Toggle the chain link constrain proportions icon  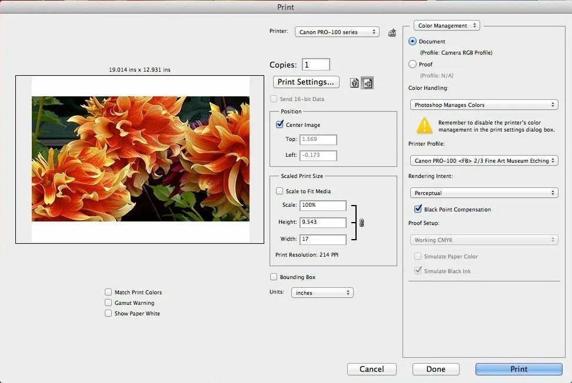point(361,223)
